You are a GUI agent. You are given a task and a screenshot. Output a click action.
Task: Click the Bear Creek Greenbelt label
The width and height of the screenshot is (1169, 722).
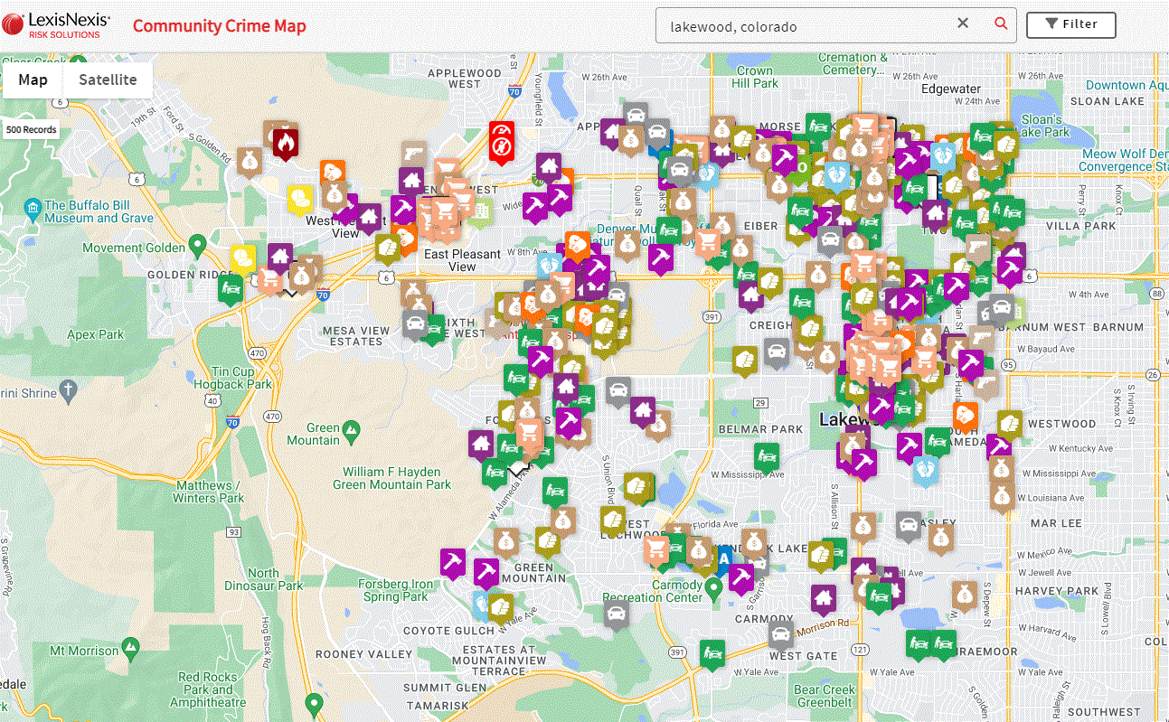coord(825,696)
